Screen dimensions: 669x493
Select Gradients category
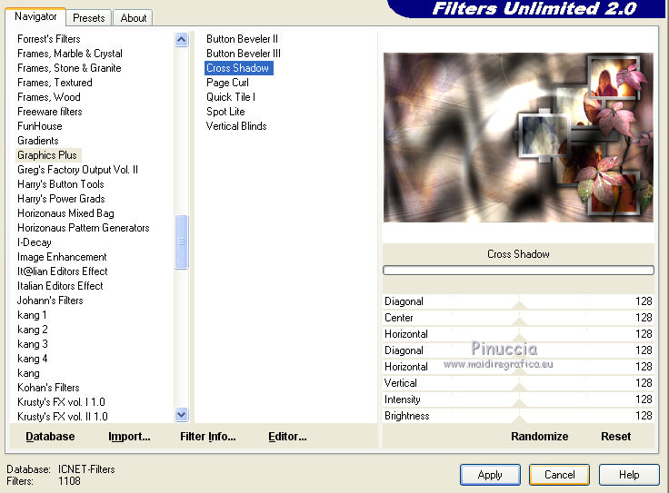tap(38, 140)
